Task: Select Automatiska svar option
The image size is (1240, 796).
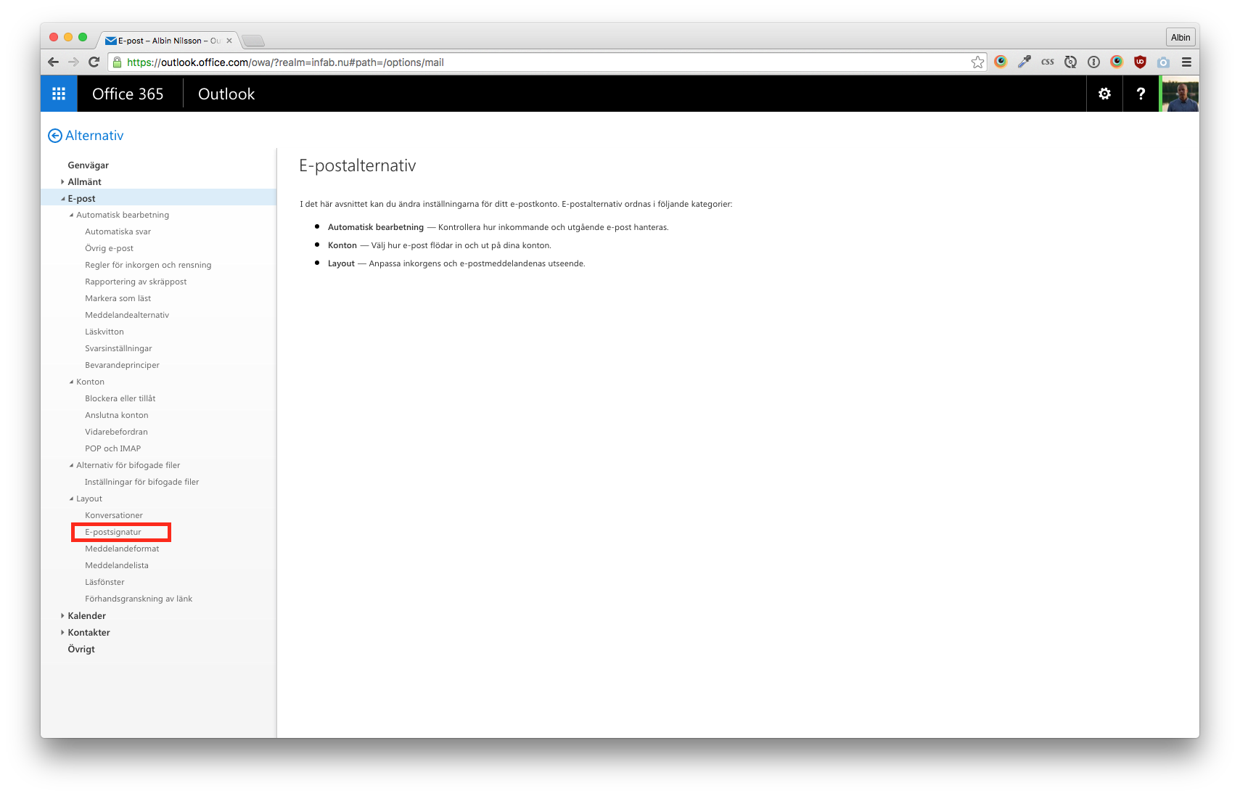Action: pyautogui.click(x=118, y=232)
